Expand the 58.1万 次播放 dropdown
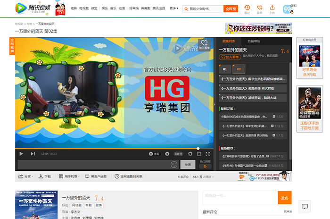The image size is (330, 219). pyautogui.click(x=203, y=177)
